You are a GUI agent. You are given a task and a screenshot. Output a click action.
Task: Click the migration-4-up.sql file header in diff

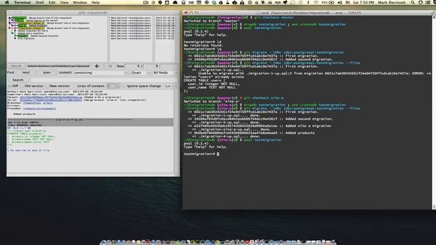point(90,120)
